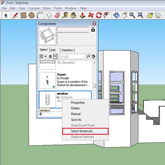Click the back arrow in Components panel
The height and width of the screenshot is (165, 165).
tap(41, 114)
